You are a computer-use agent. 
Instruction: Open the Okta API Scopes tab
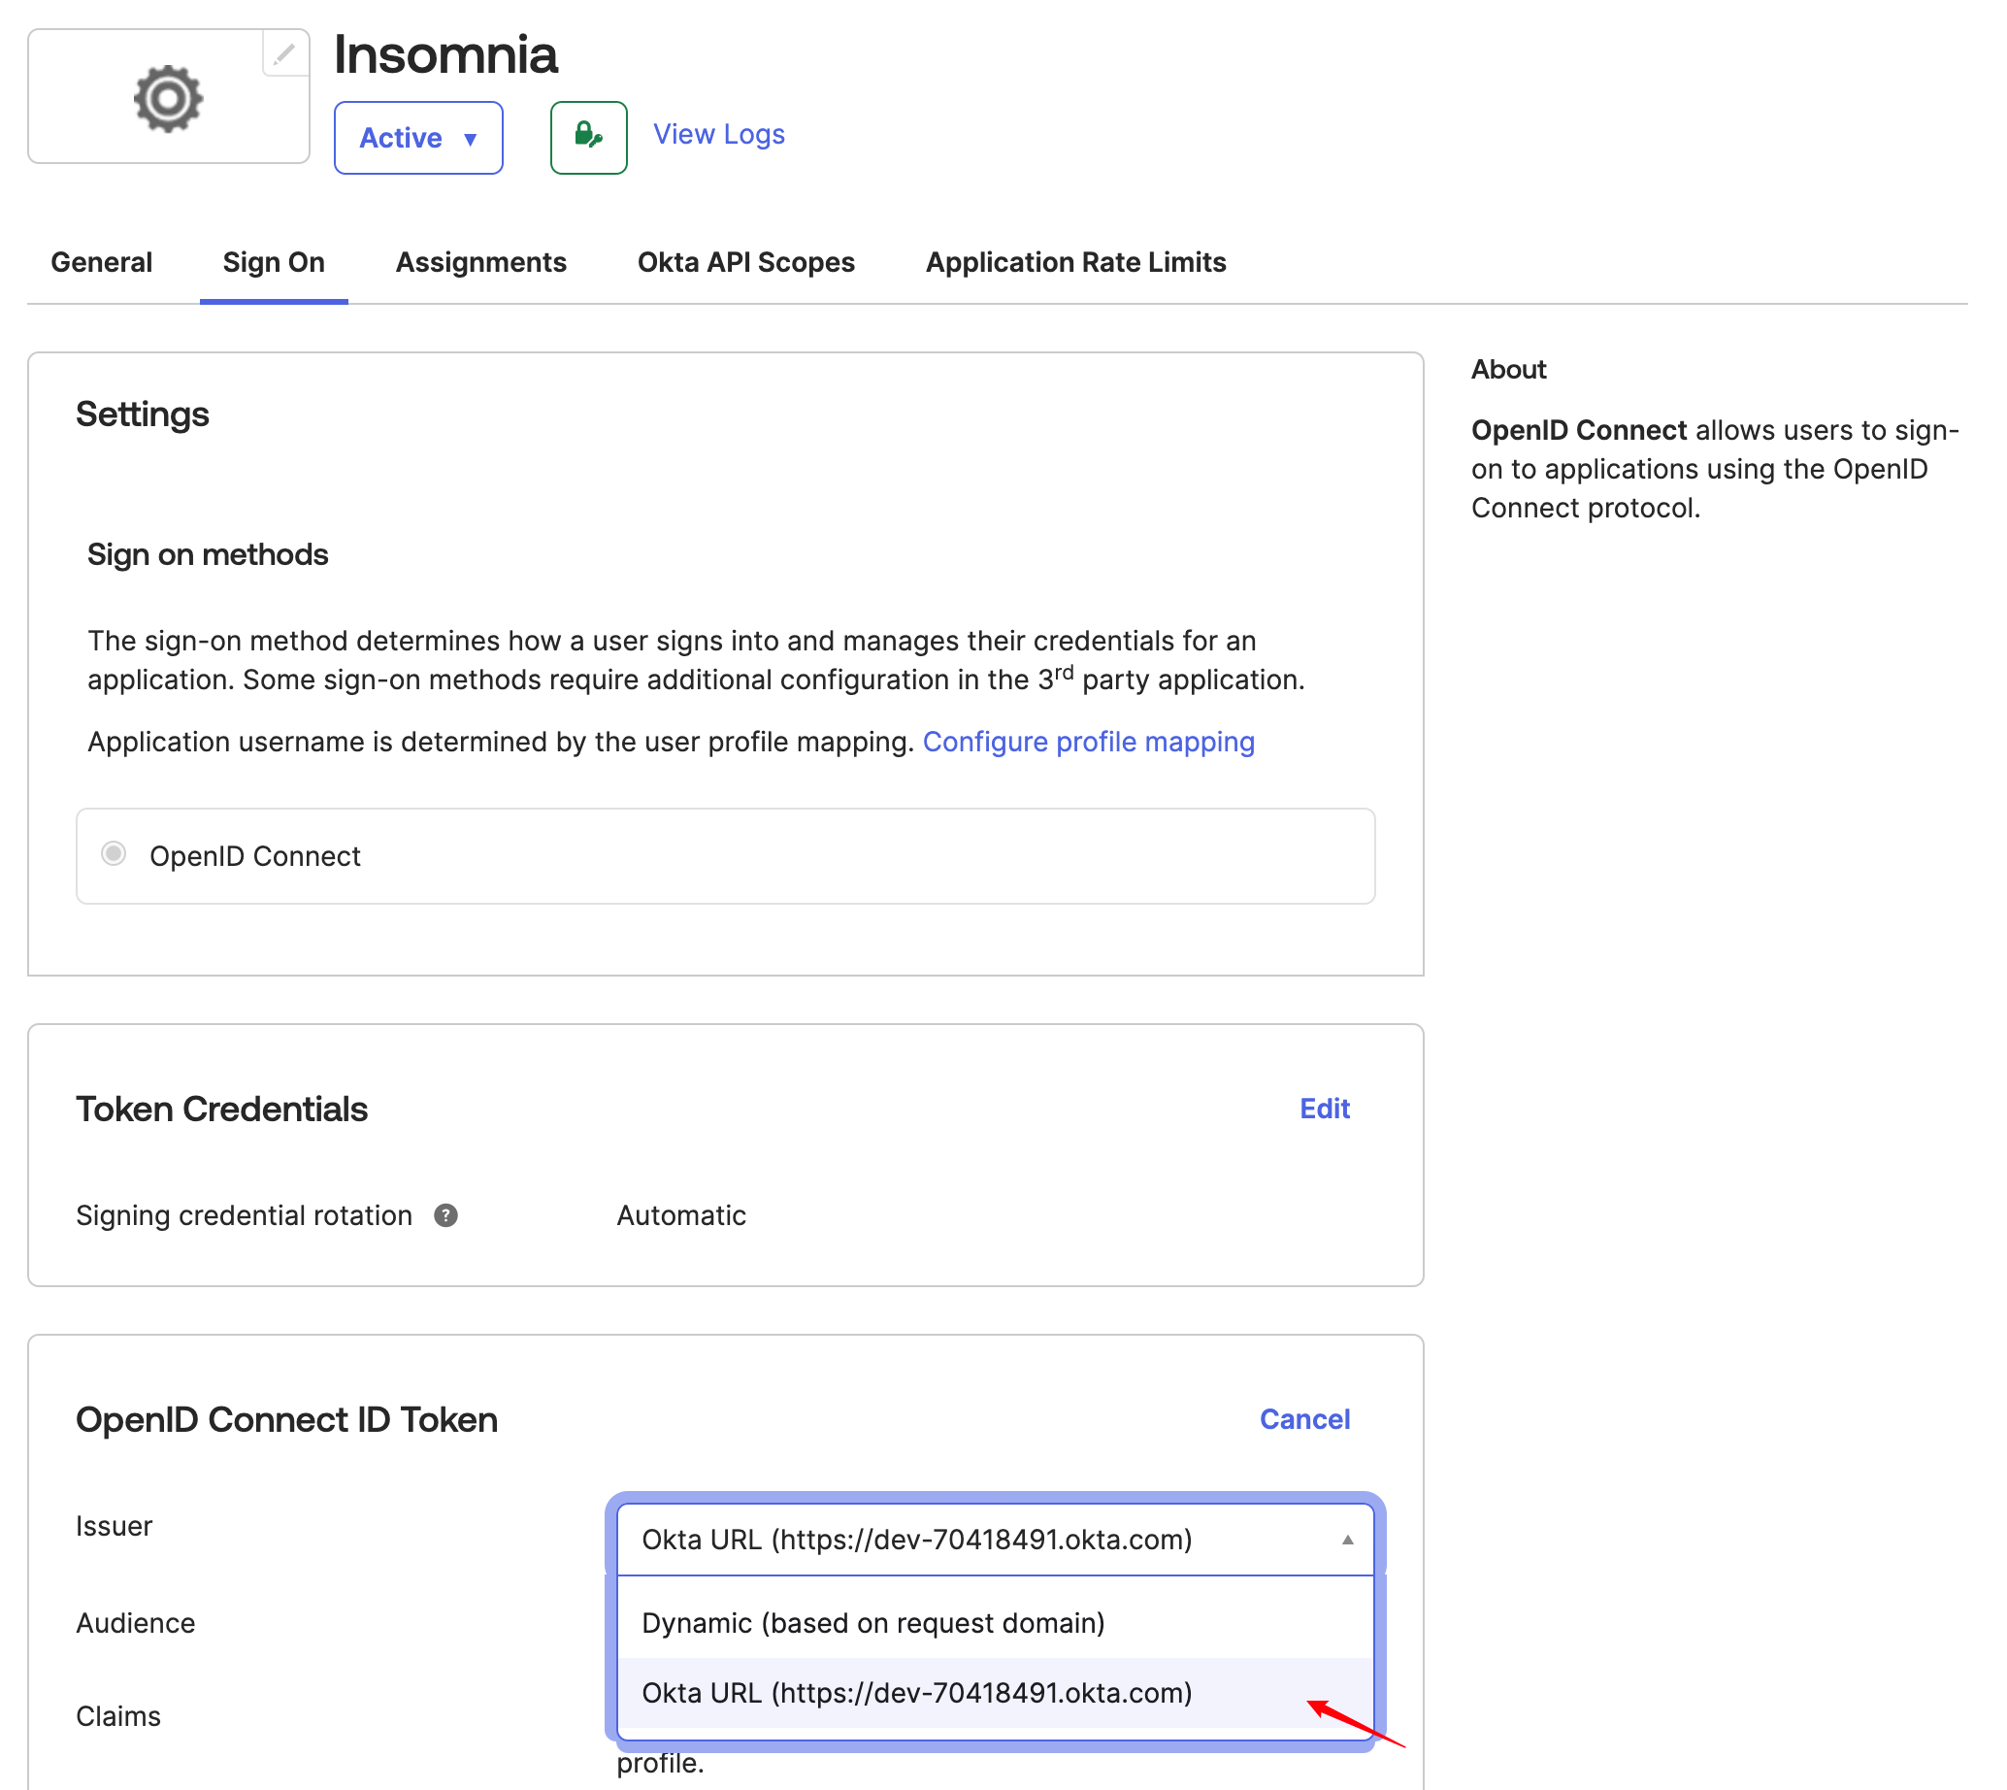[x=746, y=263]
